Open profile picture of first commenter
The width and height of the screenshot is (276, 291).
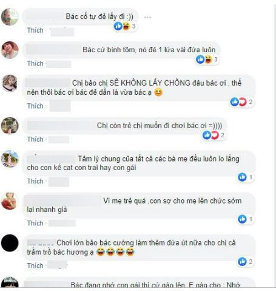coord(10,17)
